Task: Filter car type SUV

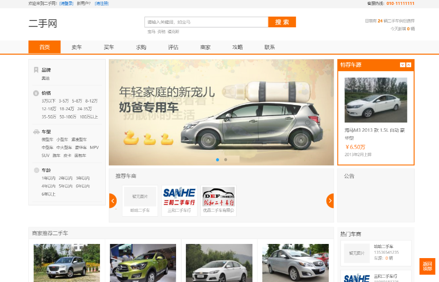Action: (x=45, y=156)
